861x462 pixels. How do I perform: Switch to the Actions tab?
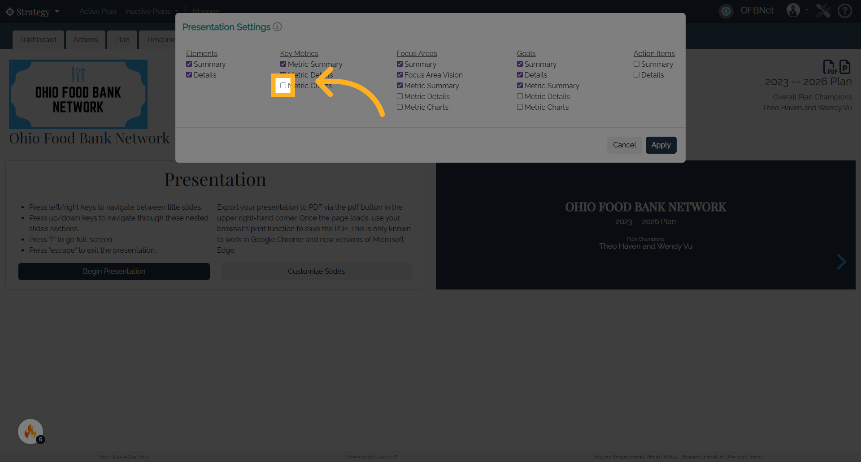(x=86, y=39)
